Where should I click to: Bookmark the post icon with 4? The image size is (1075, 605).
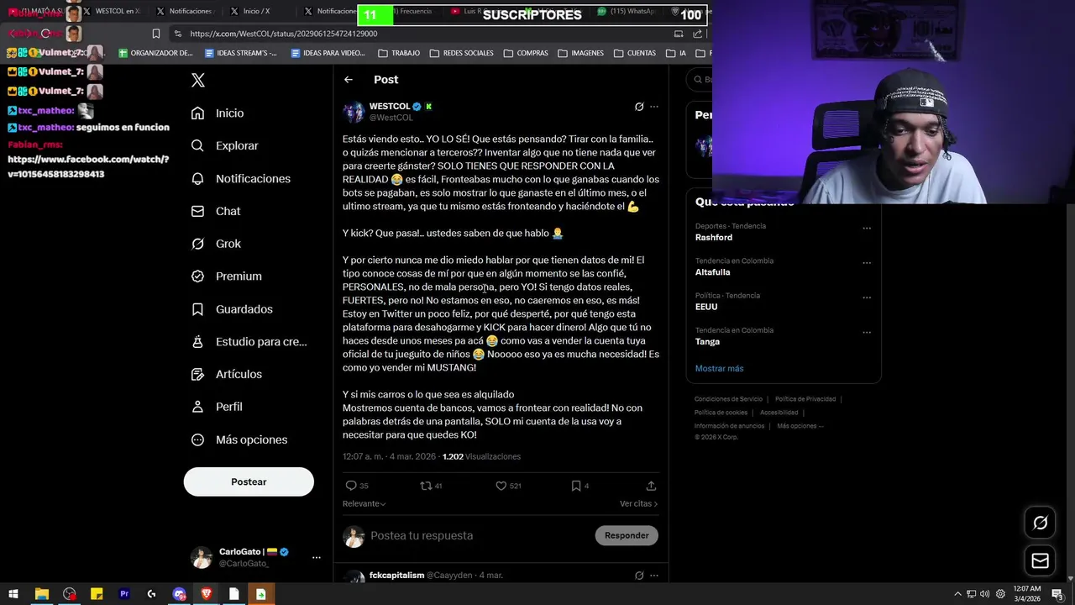point(576,486)
